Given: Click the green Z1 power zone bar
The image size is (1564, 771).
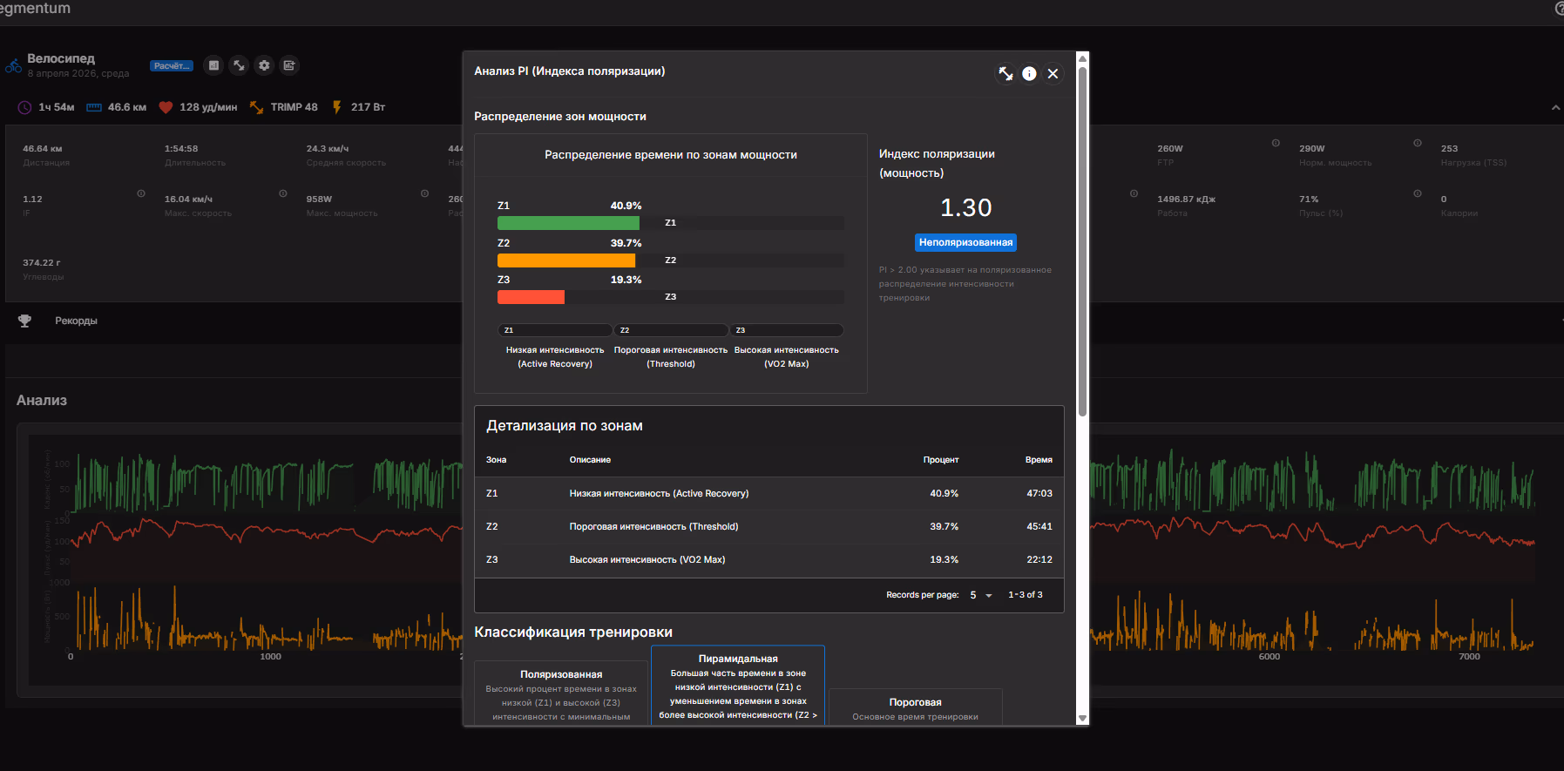Looking at the screenshot, I should 568,223.
